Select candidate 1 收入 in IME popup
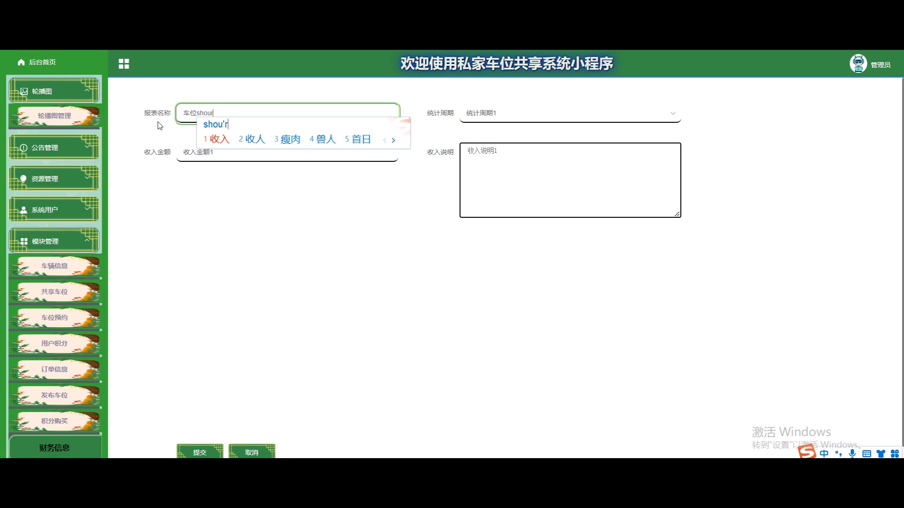Screen dimensions: 904x508 coord(217,139)
